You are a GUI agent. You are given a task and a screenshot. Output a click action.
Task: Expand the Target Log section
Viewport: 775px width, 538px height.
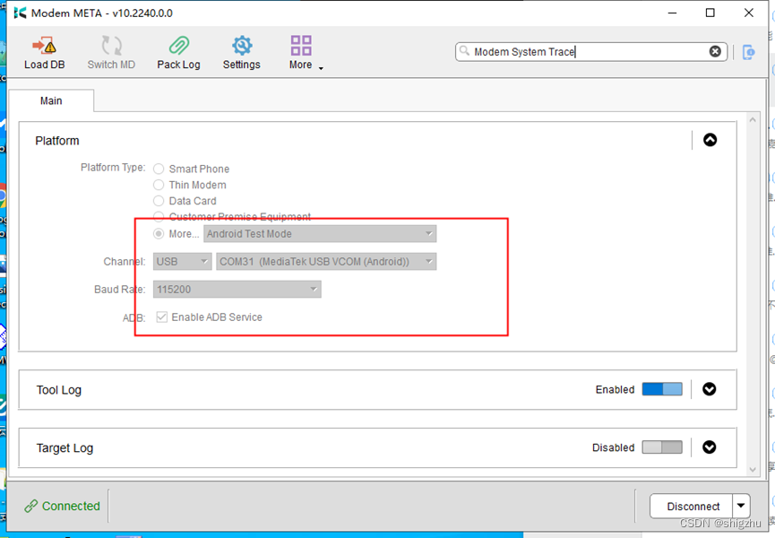[x=710, y=447]
